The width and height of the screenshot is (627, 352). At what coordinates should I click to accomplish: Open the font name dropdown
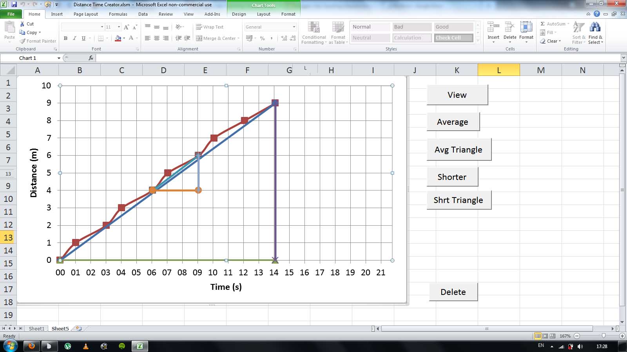[x=102, y=27]
